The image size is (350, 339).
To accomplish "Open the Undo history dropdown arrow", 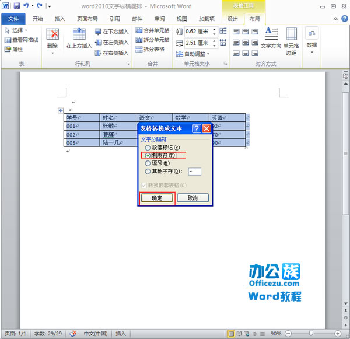I will coord(32,6).
